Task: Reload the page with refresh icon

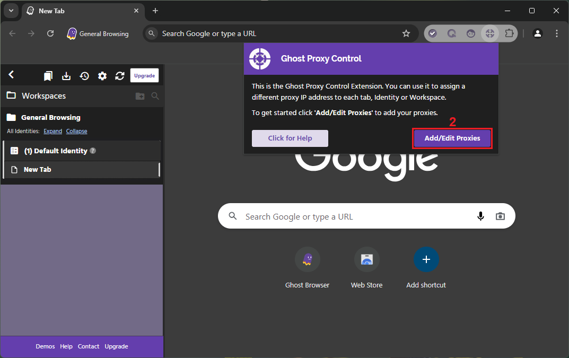Action: (50, 33)
